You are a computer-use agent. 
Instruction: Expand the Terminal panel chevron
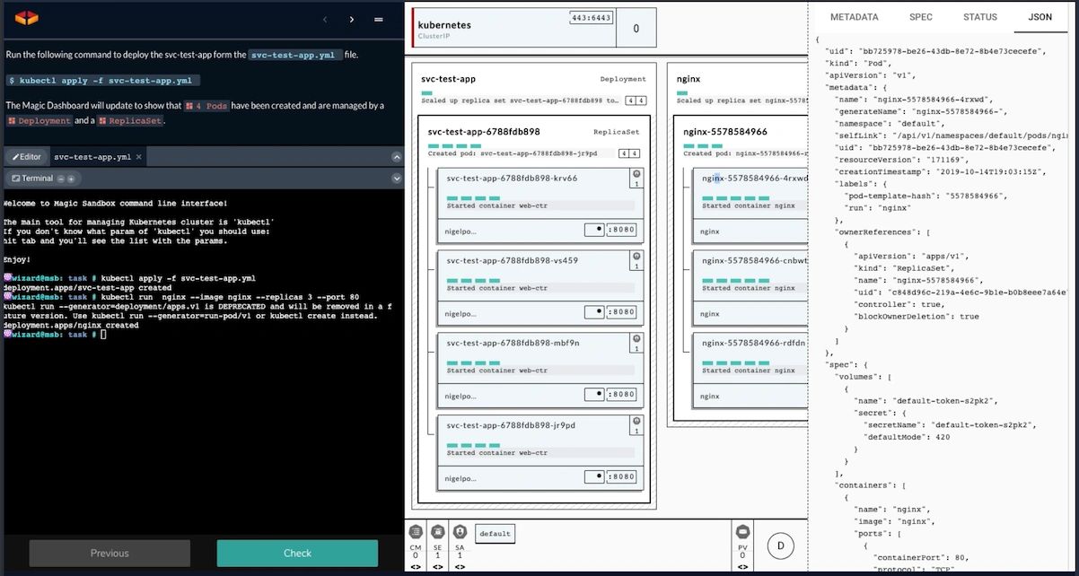click(x=396, y=179)
